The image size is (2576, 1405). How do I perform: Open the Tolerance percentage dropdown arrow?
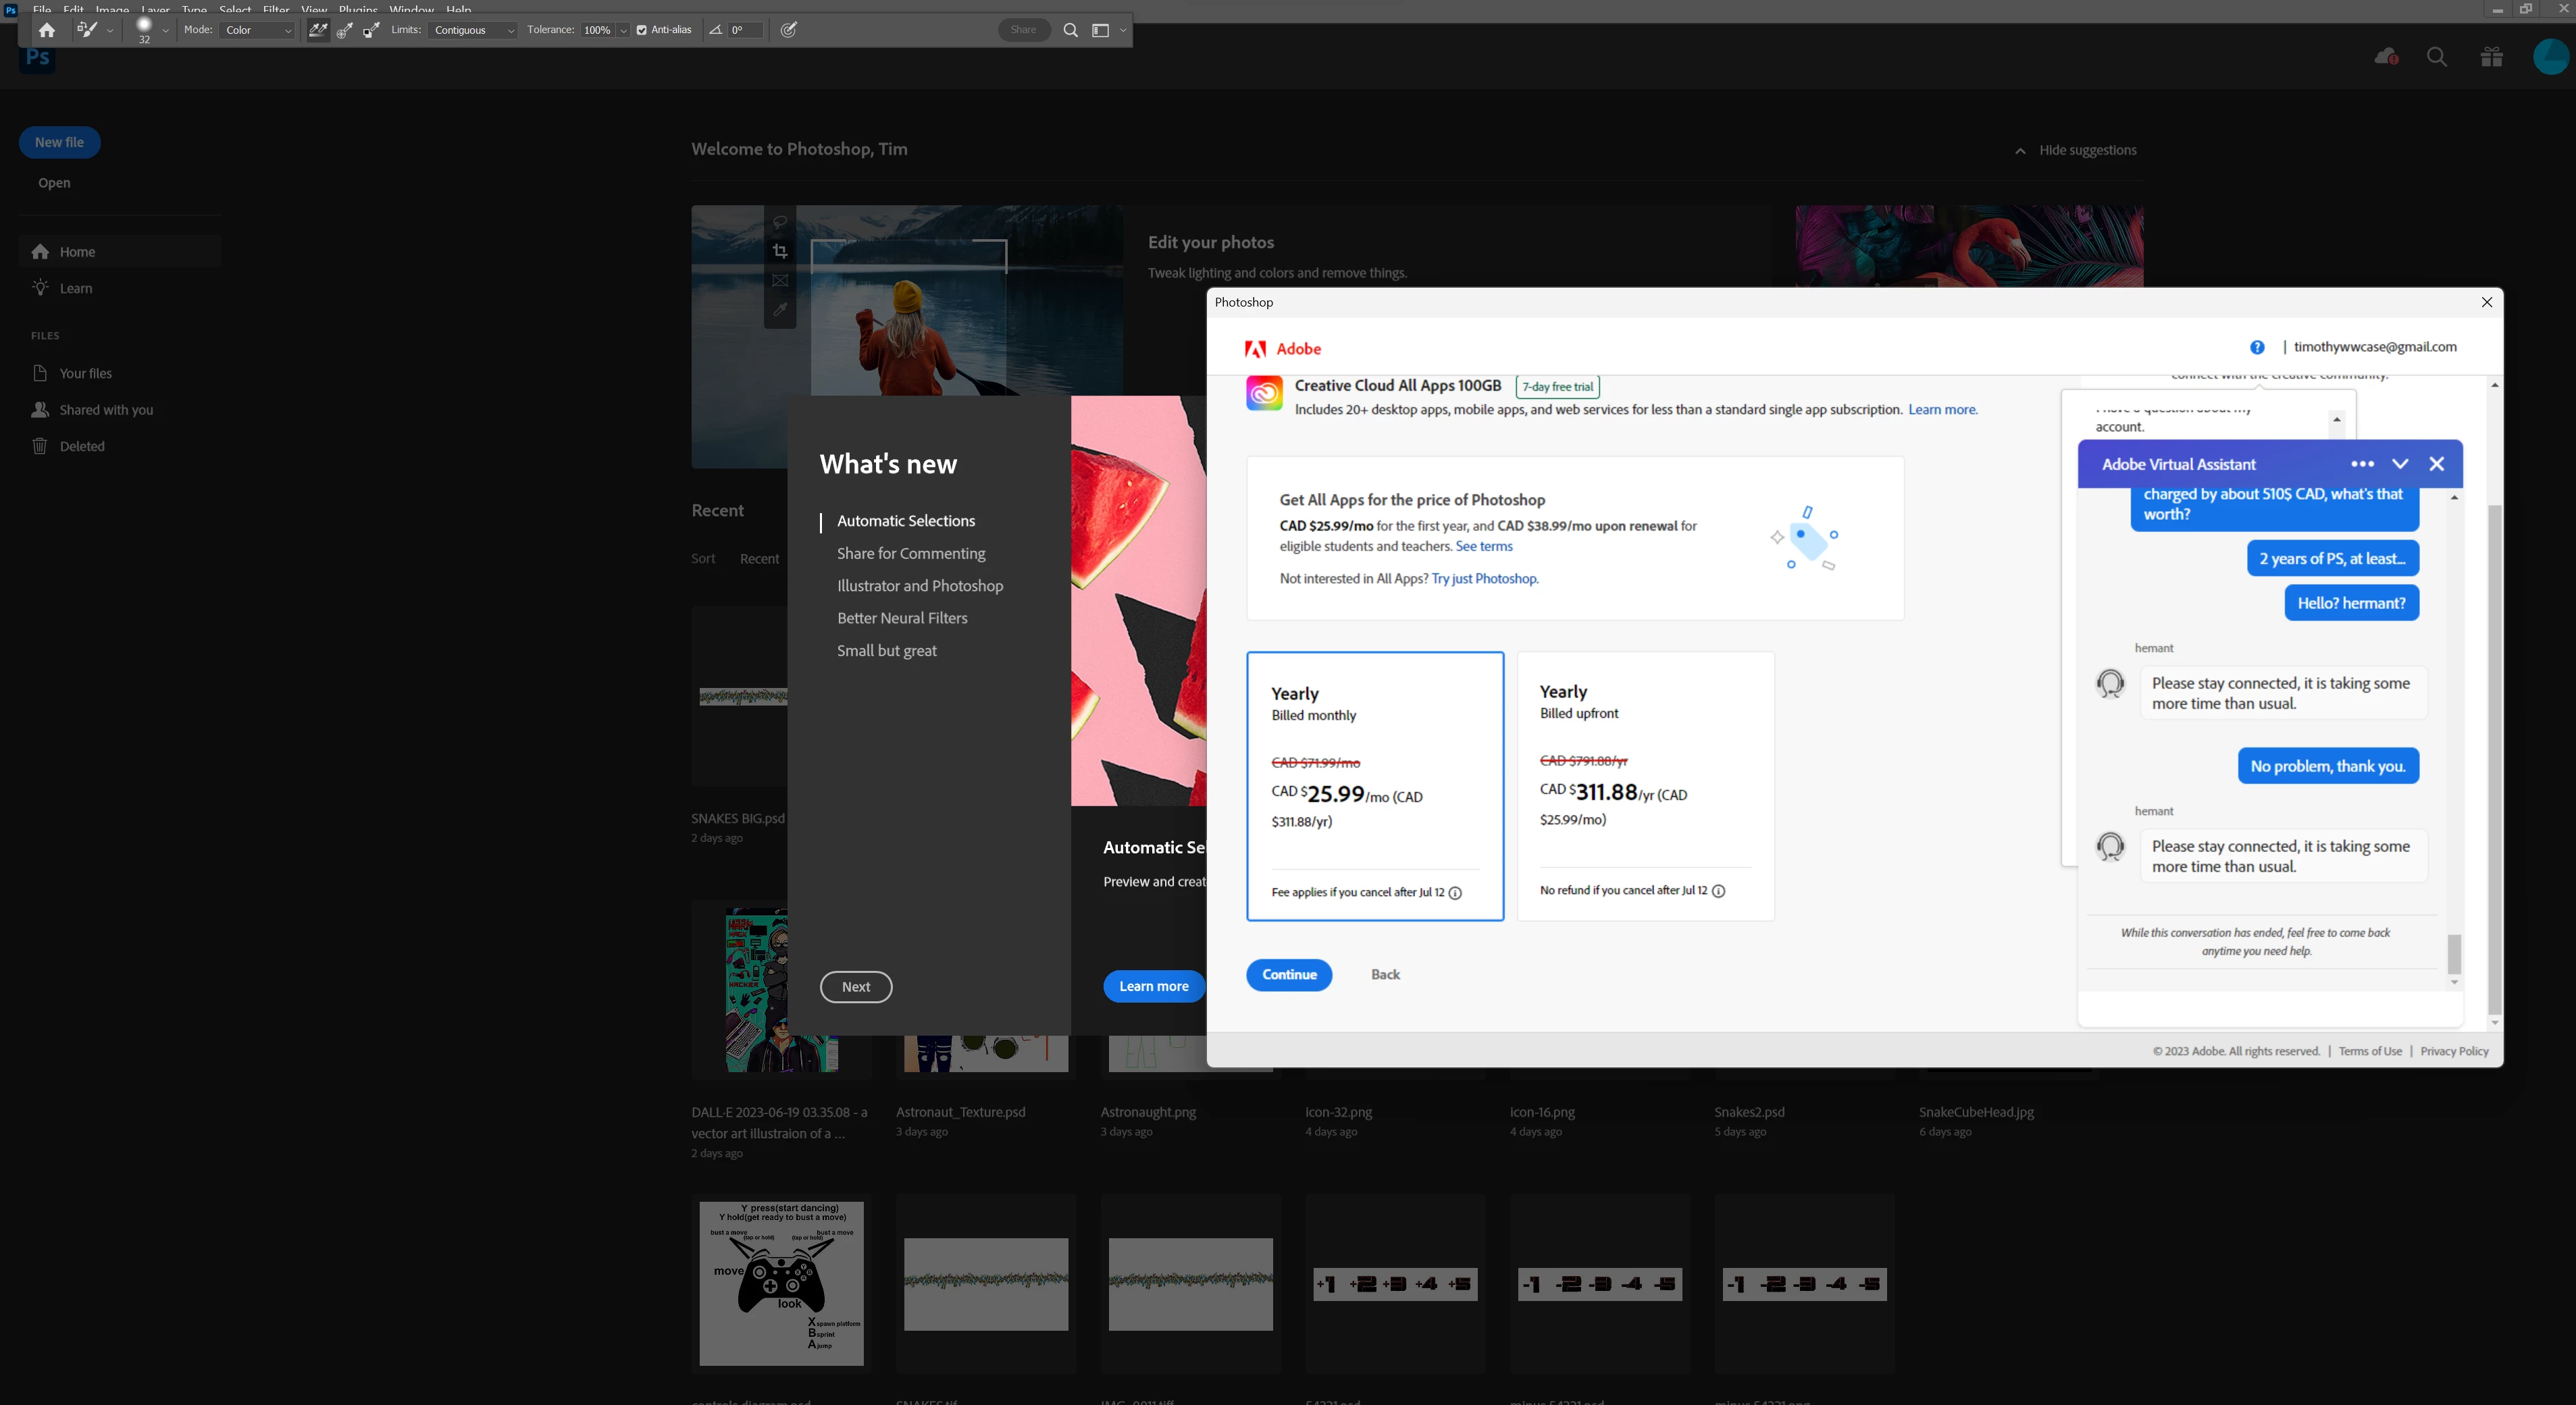(x=624, y=30)
